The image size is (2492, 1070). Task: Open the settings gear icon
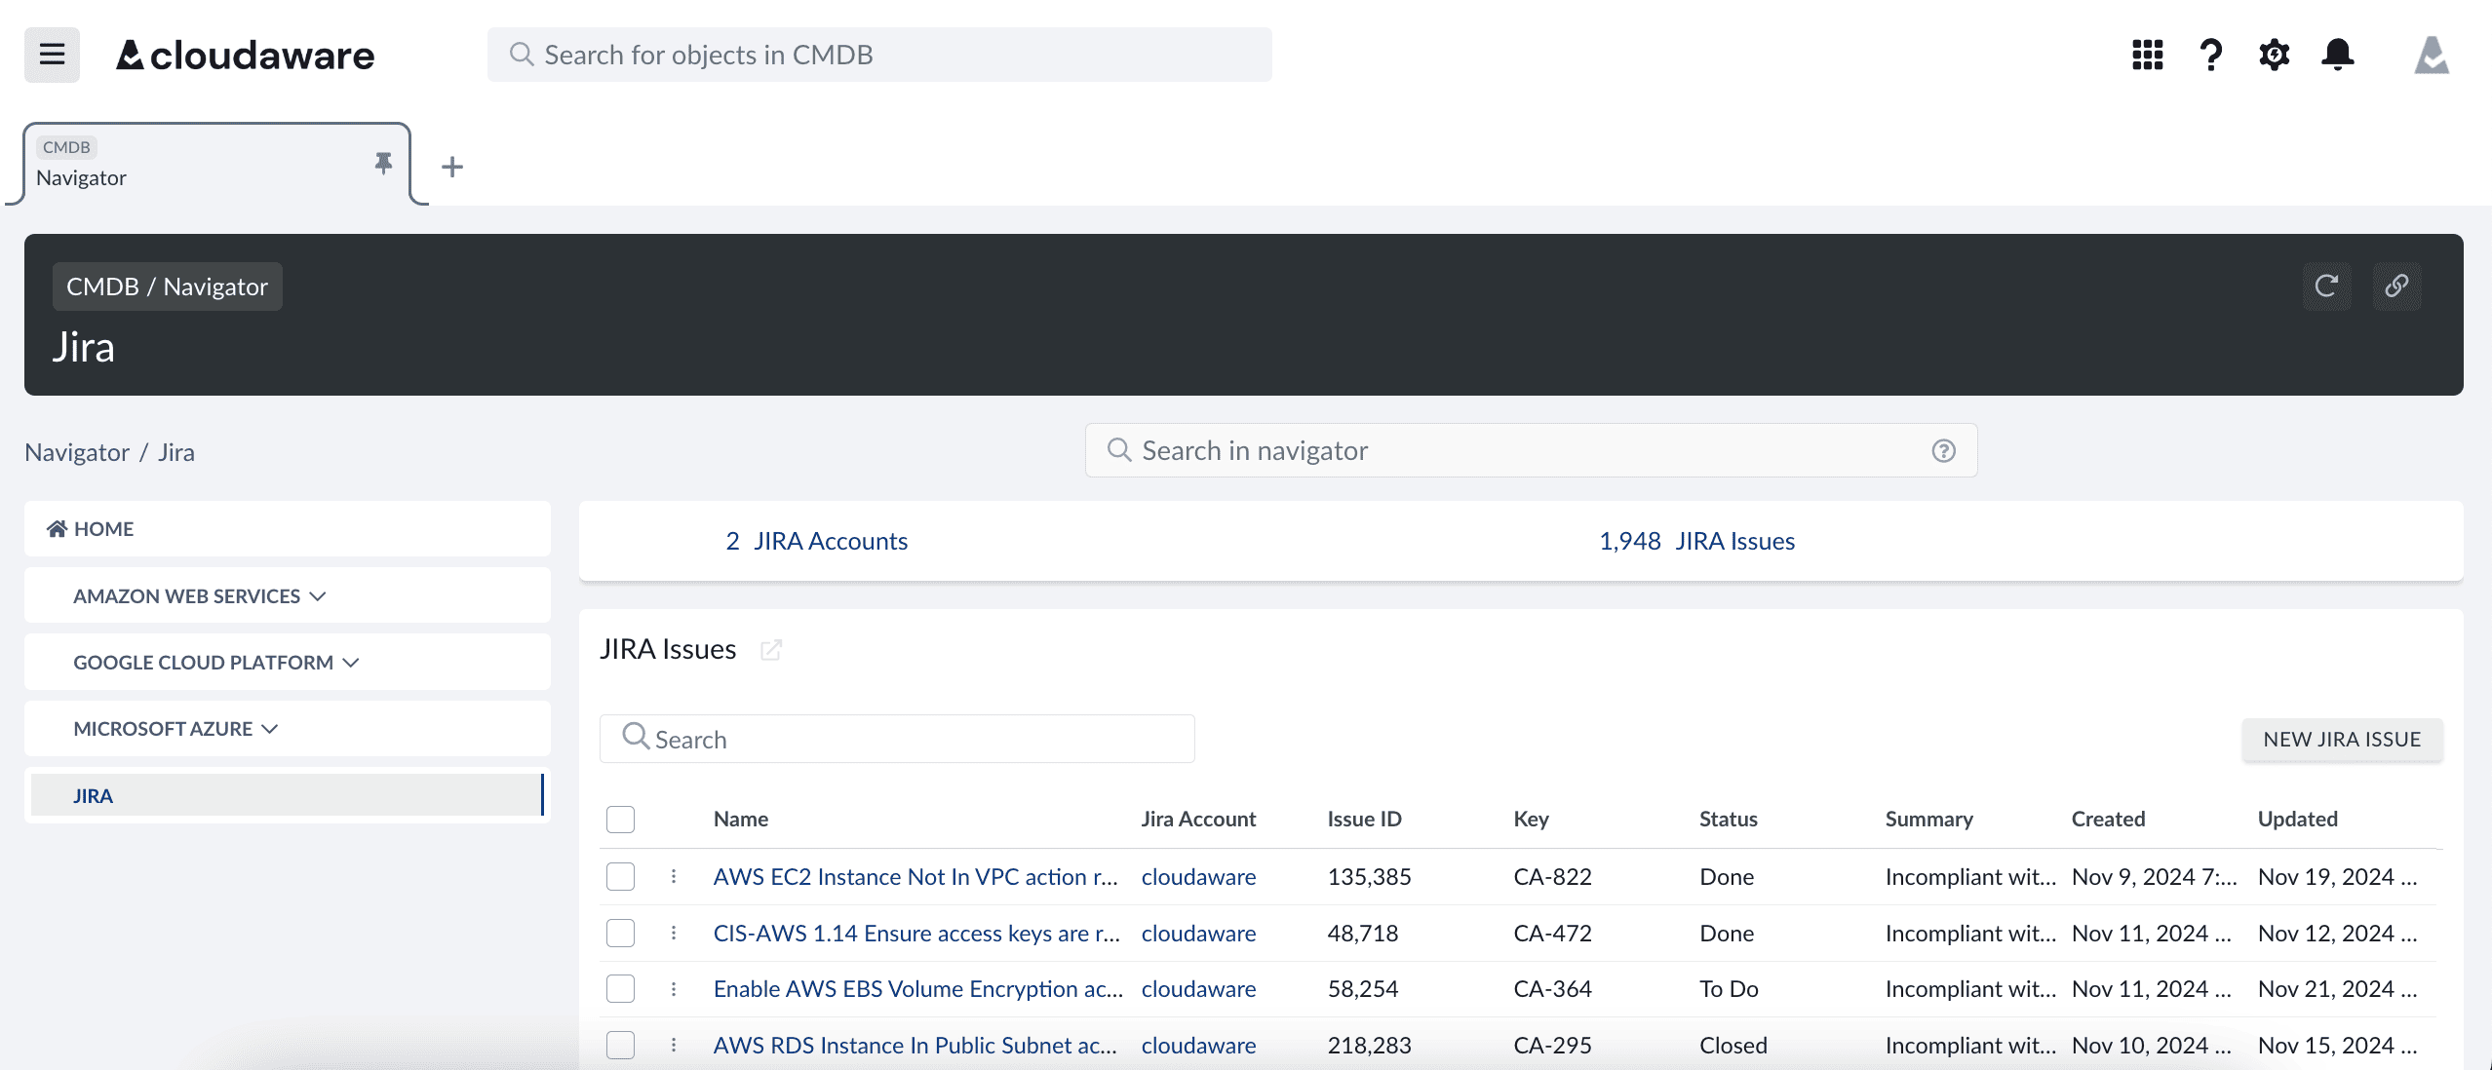click(x=2274, y=55)
